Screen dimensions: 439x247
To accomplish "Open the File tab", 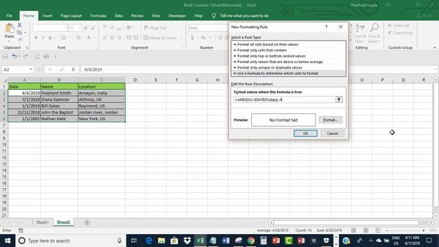I will point(9,16).
